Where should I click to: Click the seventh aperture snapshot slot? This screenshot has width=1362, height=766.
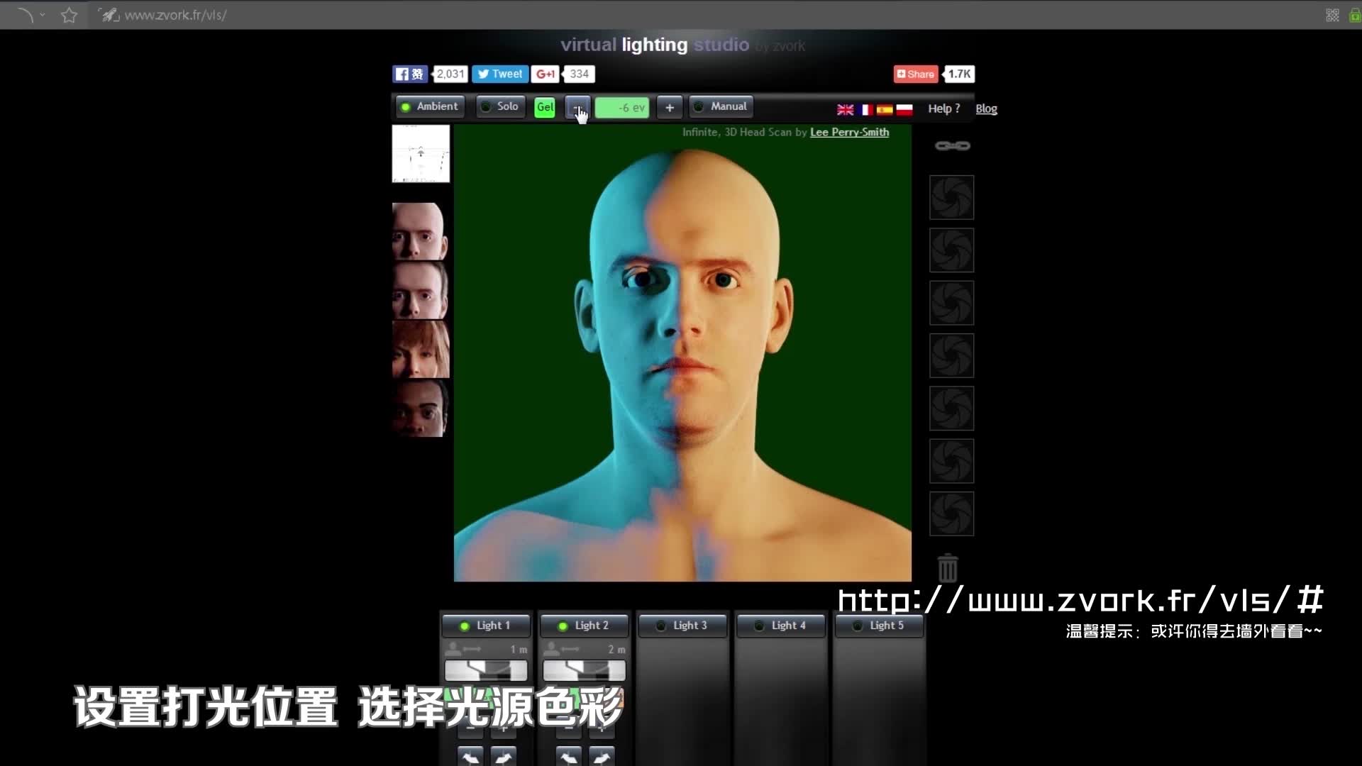pos(952,514)
